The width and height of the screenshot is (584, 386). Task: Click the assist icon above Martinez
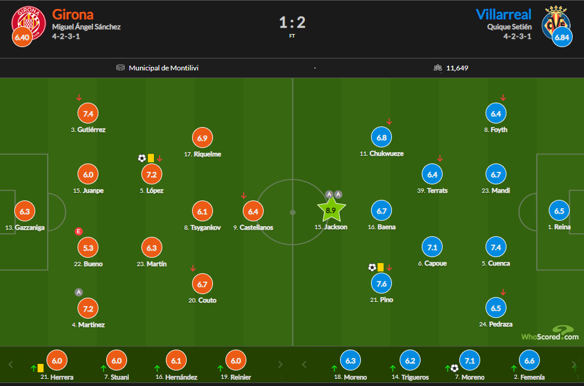click(x=78, y=292)
